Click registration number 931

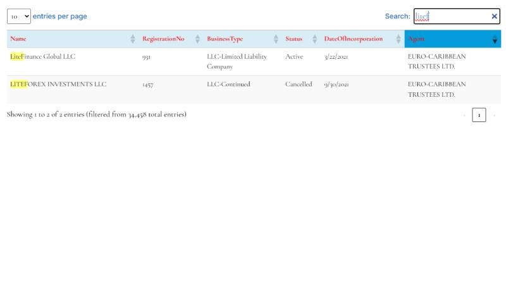147,57
